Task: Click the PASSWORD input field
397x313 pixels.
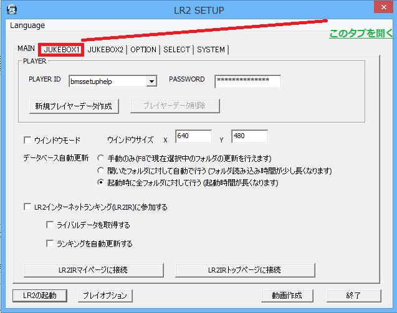Action: [247, 82]
